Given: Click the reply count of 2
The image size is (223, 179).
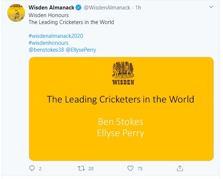Looking at the screenshot, I should tap(40, 168).
